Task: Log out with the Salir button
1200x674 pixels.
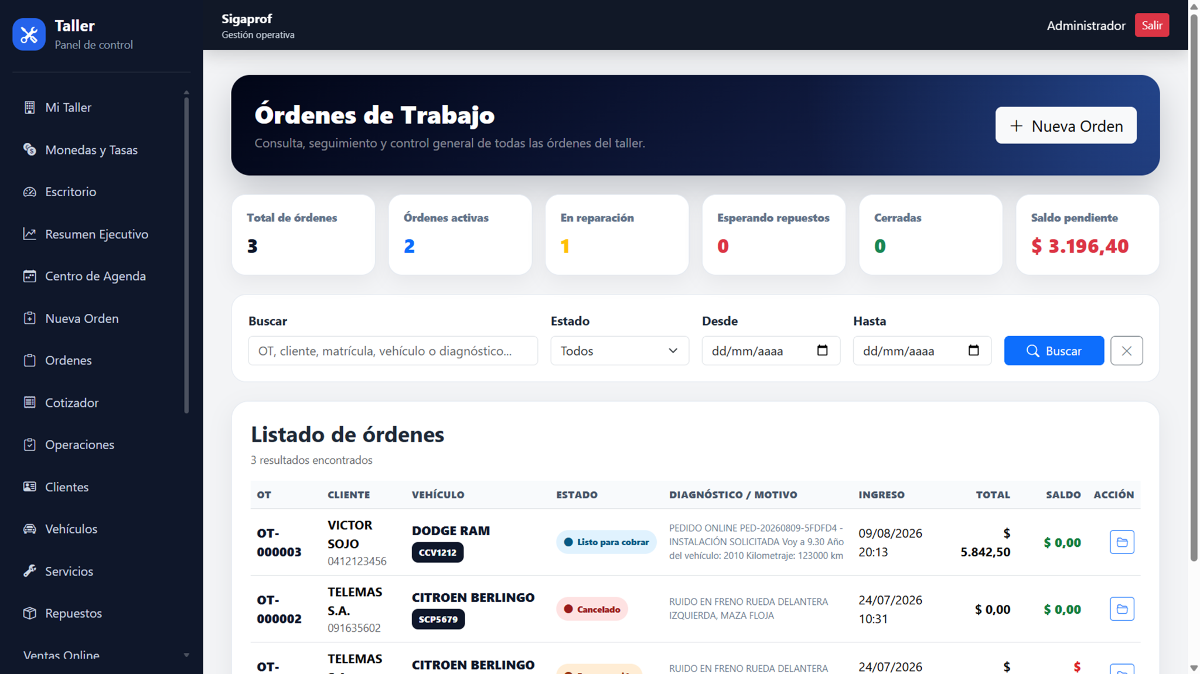Action: [1151, 25]
